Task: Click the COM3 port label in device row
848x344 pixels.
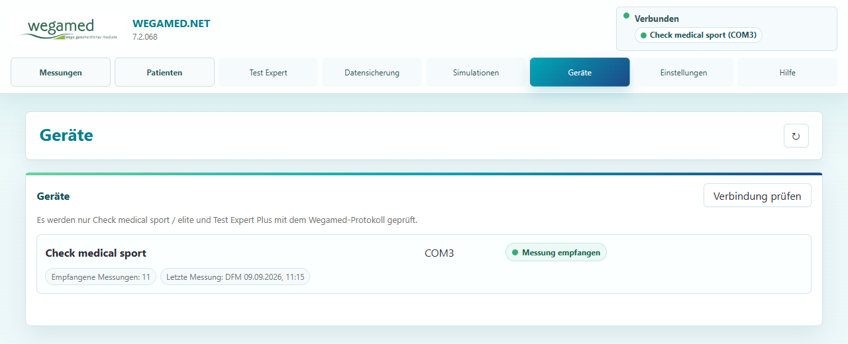Action: 439,253
